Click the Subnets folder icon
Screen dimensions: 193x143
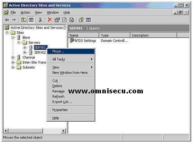[19, 67]
